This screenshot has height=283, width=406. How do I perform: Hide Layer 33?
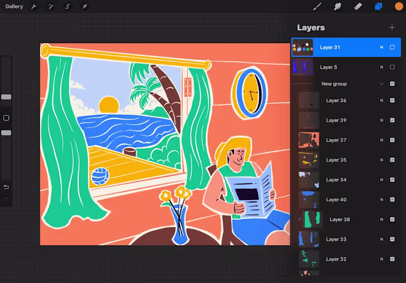point(392,239)
